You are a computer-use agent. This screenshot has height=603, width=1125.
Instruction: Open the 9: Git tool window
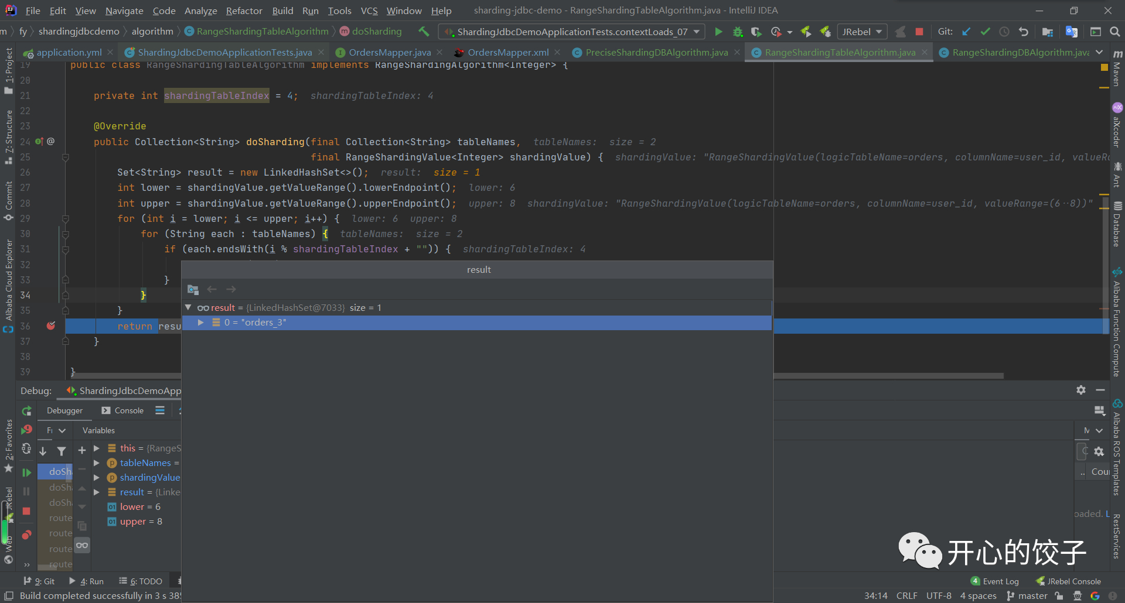(39, 581)
